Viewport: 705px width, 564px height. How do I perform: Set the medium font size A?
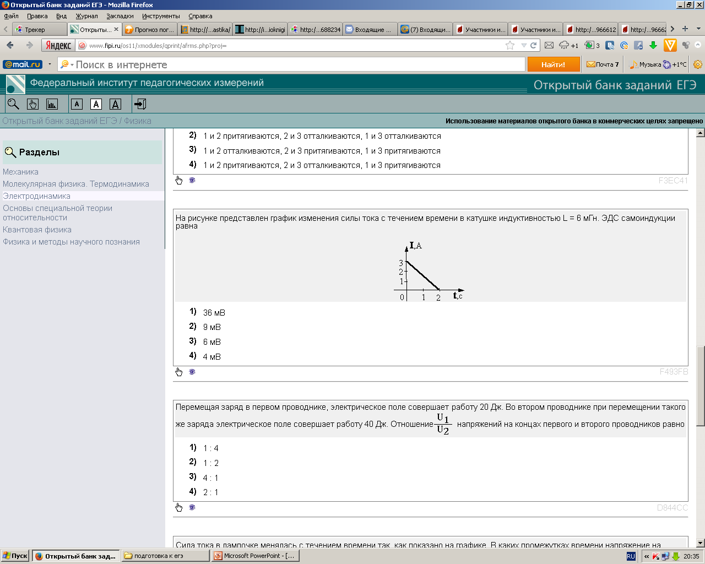coord(96,104)
